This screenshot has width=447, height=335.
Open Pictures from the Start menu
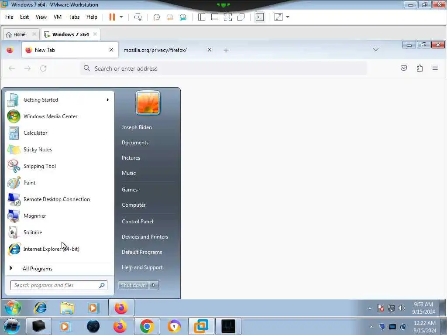click(x=131, y=158)
